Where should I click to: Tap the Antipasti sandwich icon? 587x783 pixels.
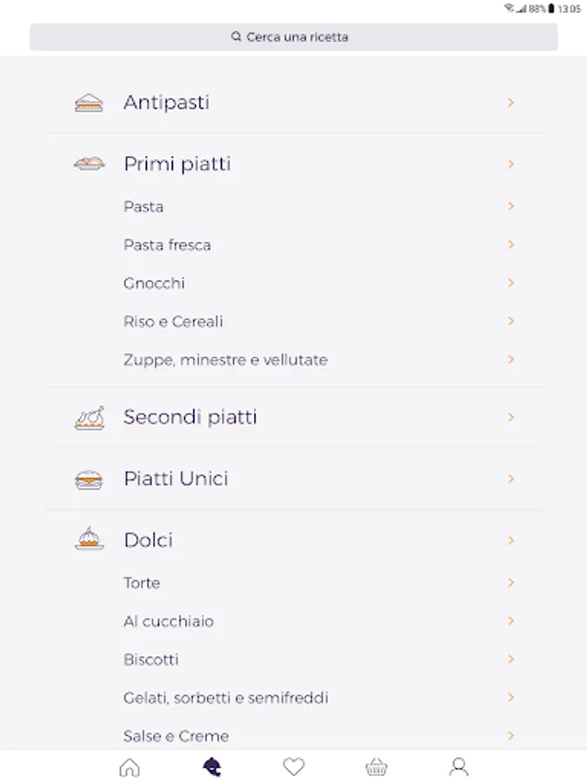[x=89, y=103]
